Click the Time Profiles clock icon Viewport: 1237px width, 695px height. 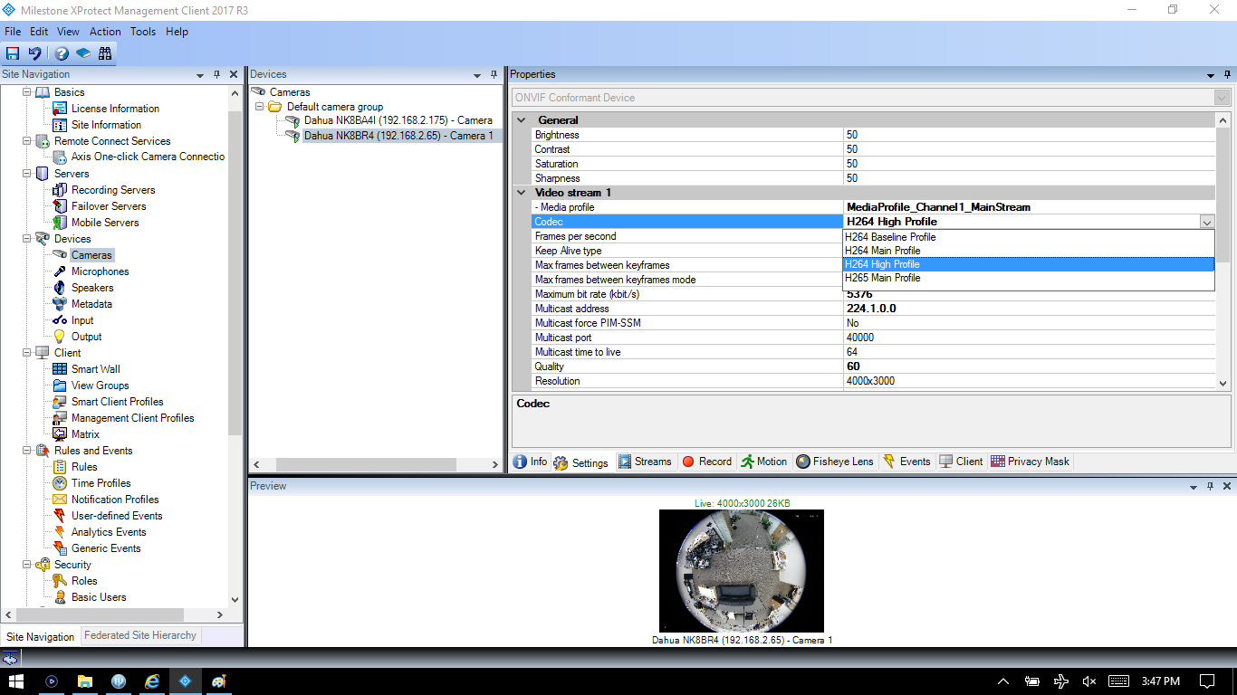point(60,483)
